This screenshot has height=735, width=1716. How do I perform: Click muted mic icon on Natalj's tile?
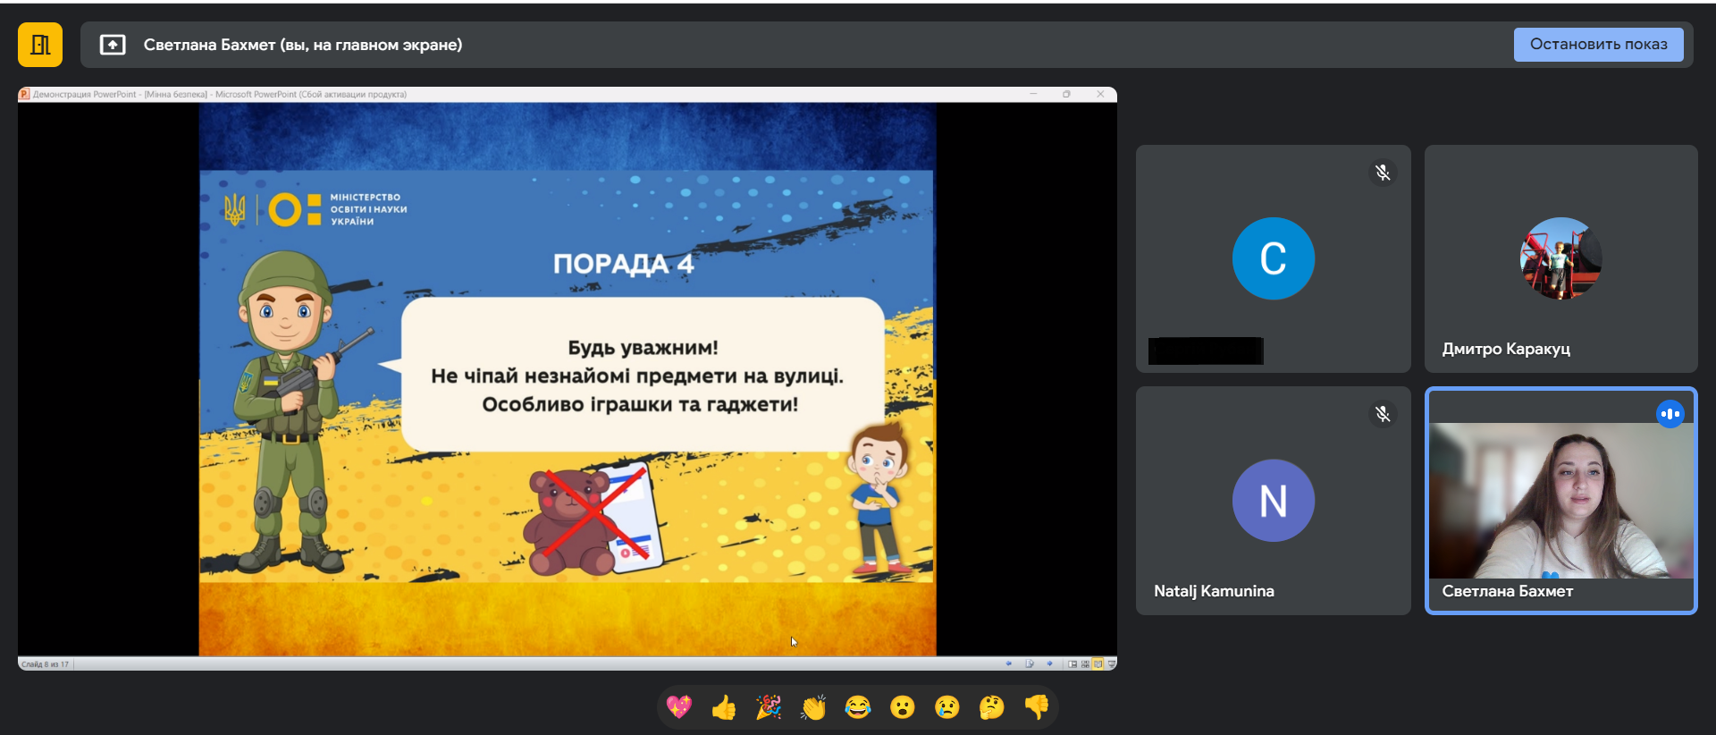1383,414
